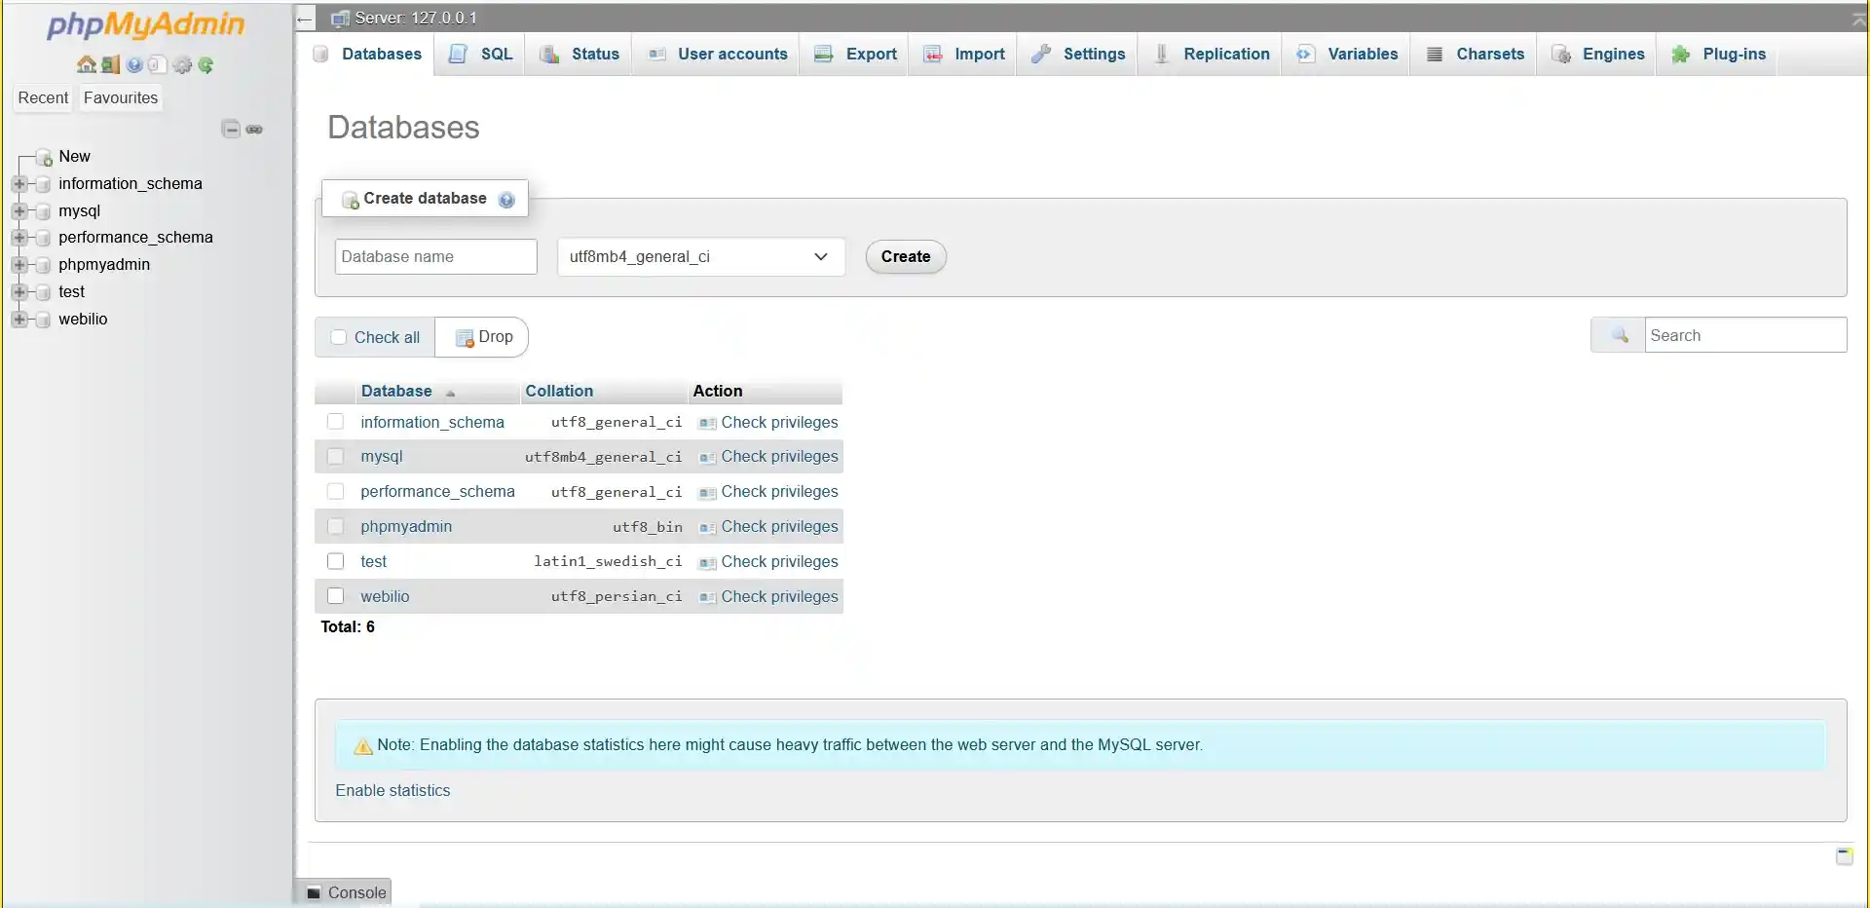Open the utf8mb4_general_ci collation dropdown

(x=700, y=257)
